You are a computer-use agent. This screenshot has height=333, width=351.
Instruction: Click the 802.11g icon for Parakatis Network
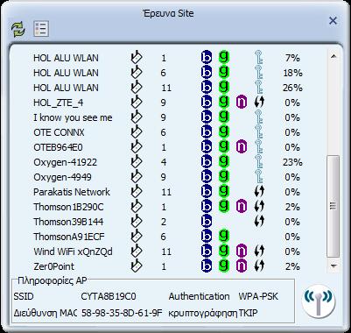[x=224, y=191]
